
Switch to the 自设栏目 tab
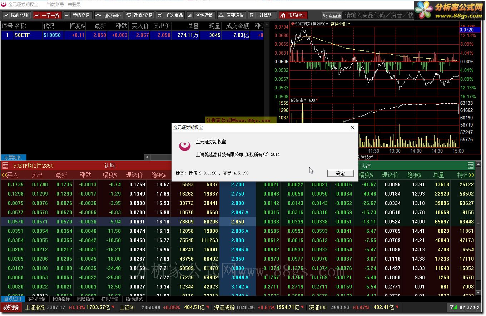coord(13,299)
